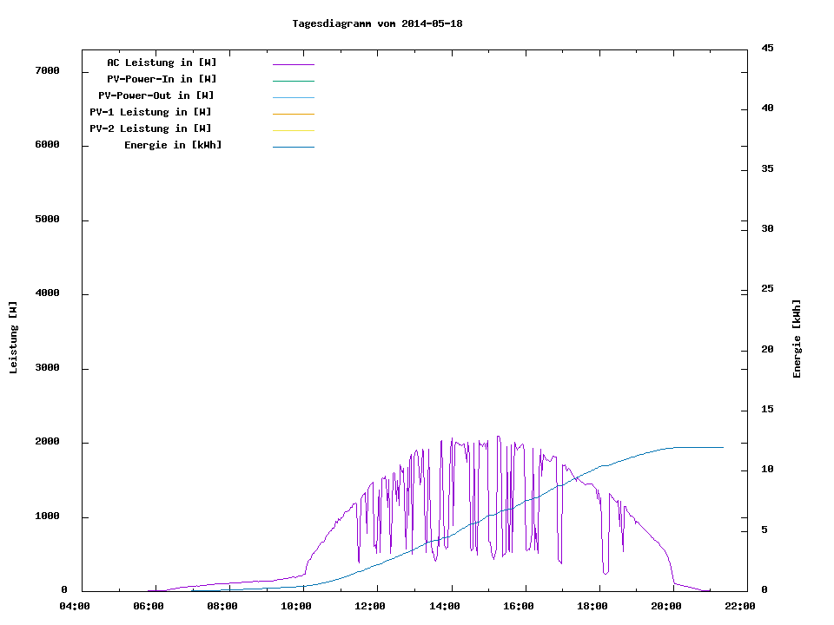Click the PV-Power-In legend label
Viewport: 834px width, 625px height.
[x=162, y=79]
